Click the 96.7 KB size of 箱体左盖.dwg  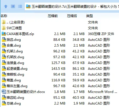point(59,86)
